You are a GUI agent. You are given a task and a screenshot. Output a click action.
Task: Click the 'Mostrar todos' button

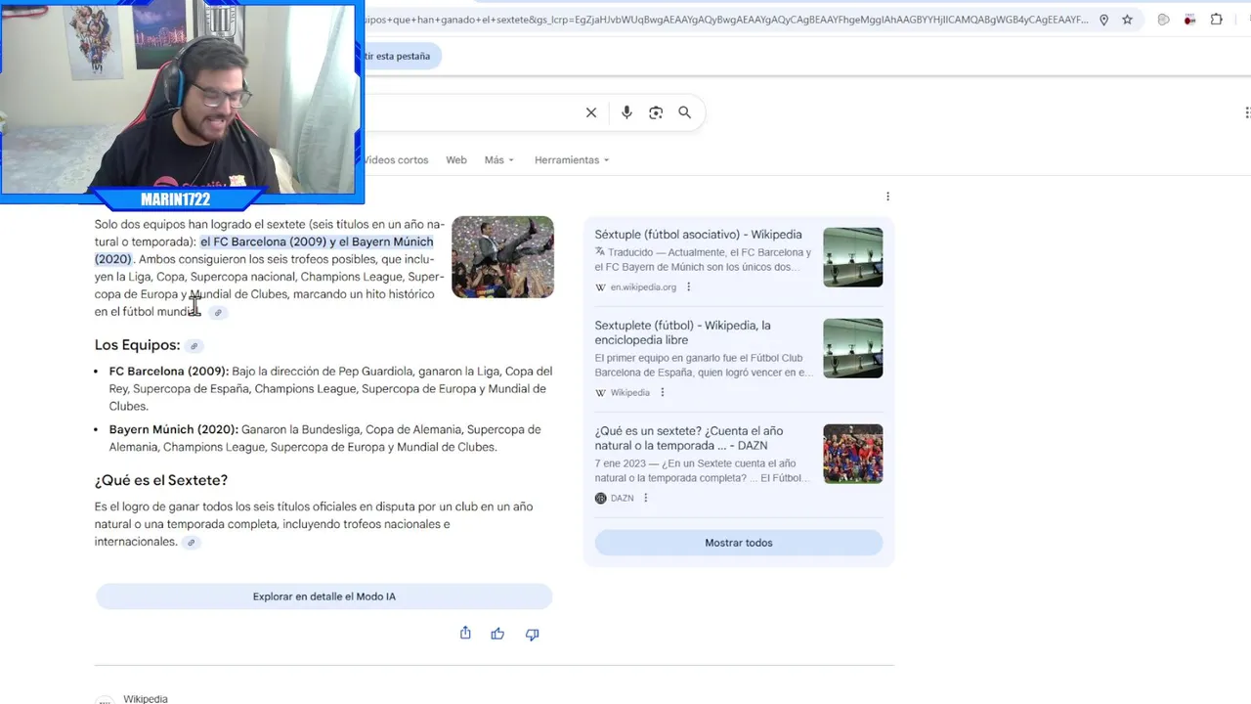(739, 543)
